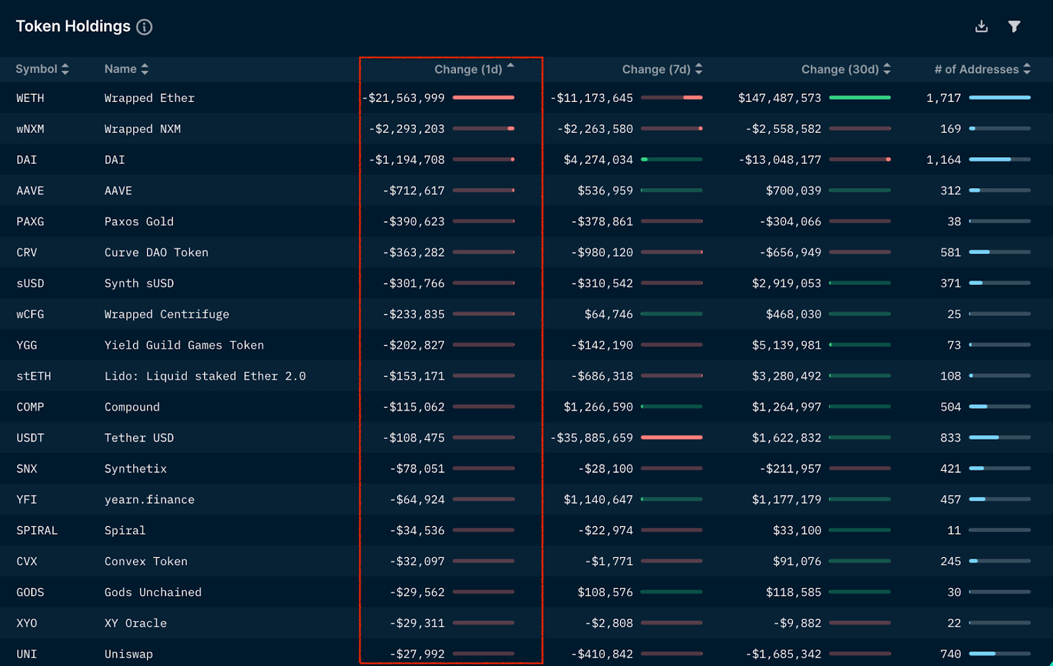1053x666 pixels.
Task: Download the token holdings table
Action: click(981, 26)
